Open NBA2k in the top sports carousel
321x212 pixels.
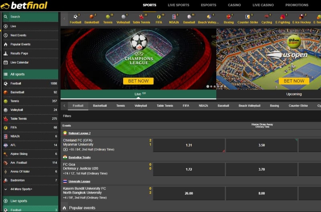[174, 19]
